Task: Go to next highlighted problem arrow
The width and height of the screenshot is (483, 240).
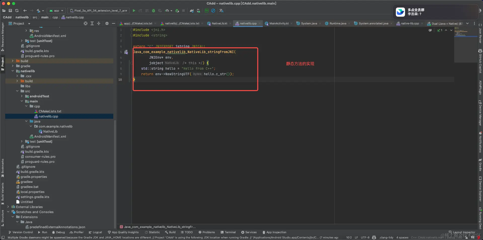Action: pyautogui.click(x=451, y=30)
